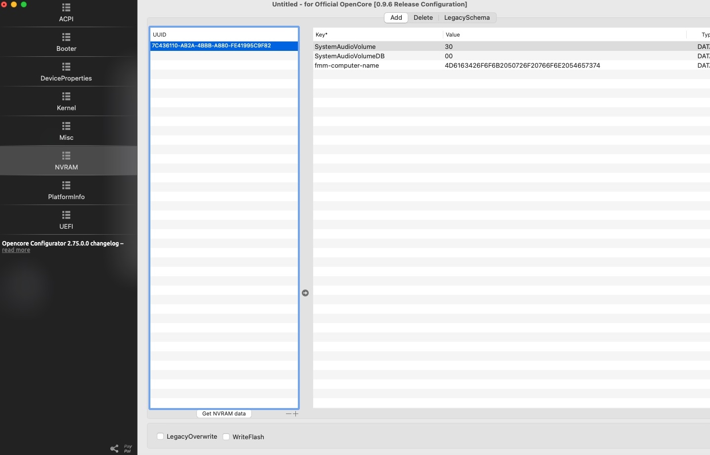Toggle the WriteFlash checkbox
Viewport: 710px width, 455px height.
[x=226, y=437]
